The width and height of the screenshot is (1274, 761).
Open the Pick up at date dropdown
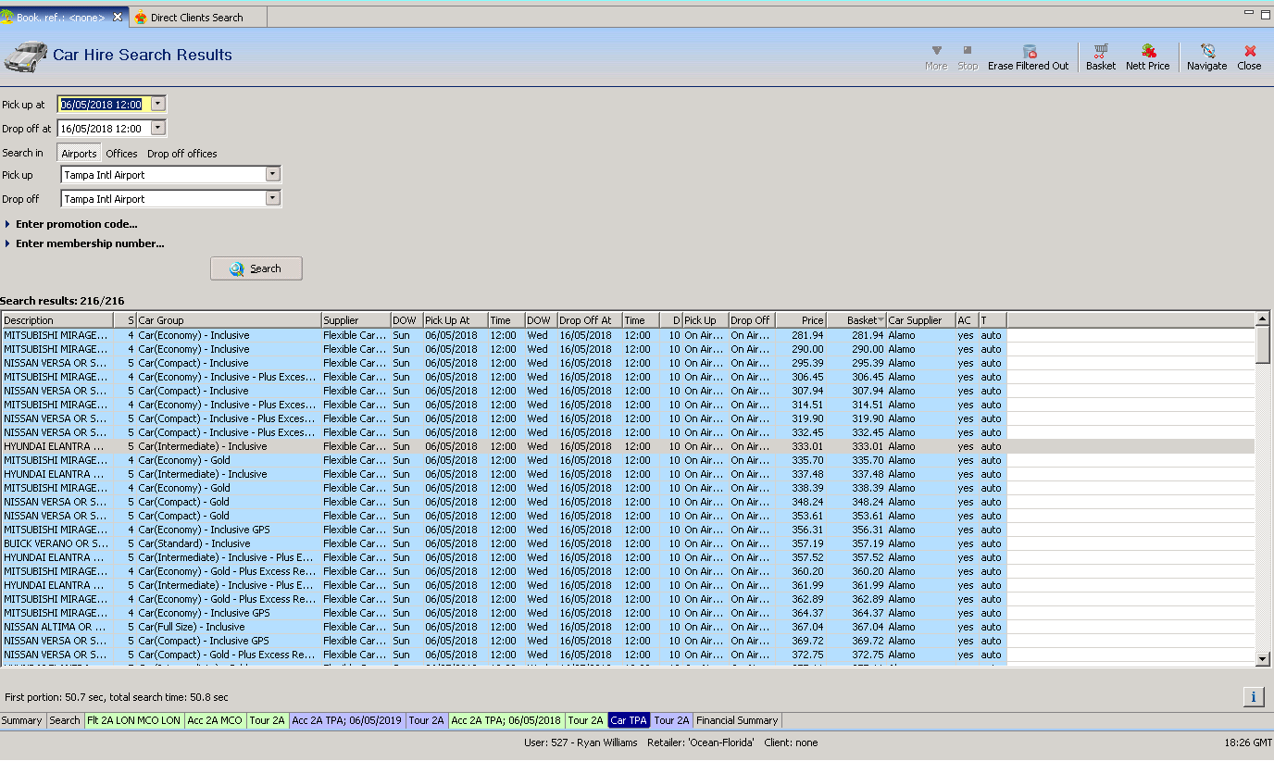[x=158, y=105]
